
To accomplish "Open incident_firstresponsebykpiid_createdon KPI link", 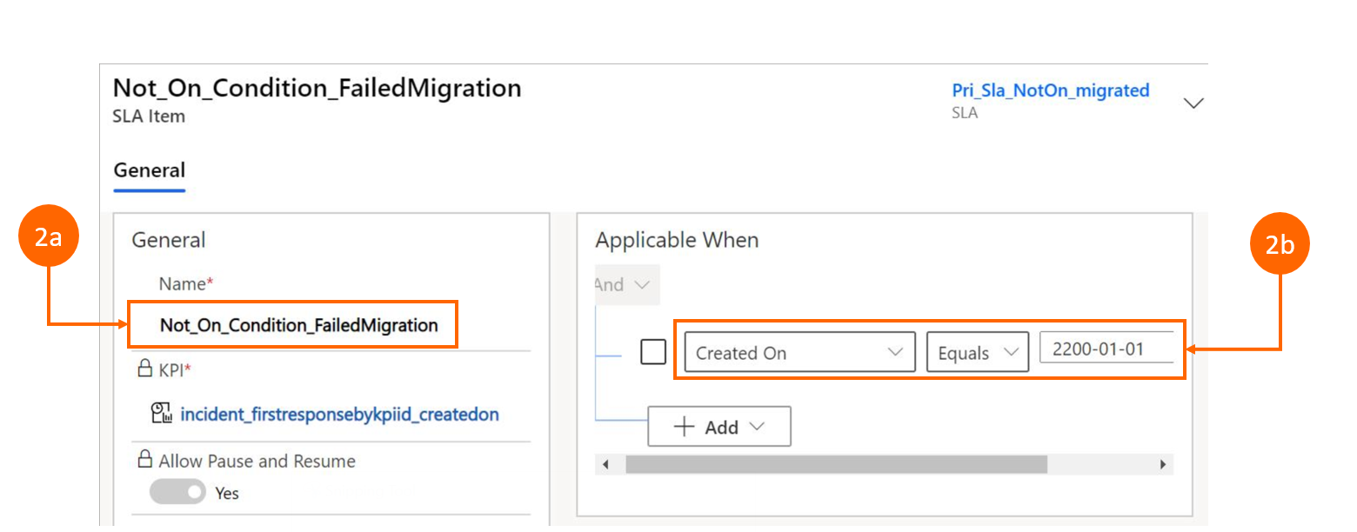I will click(339, 415).
